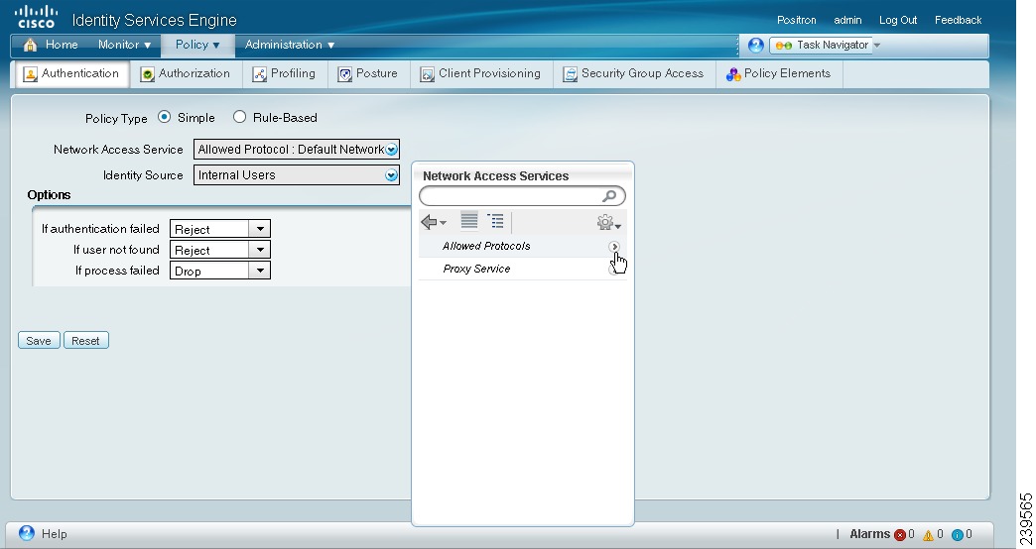Switch to the Policy Elements tab
Screen dimensions: 1036x549
pos(779,74)
